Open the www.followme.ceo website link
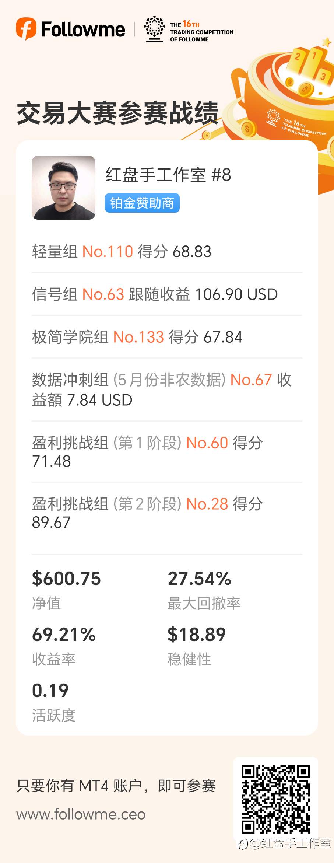334x863 pixels. coord(81,814)
